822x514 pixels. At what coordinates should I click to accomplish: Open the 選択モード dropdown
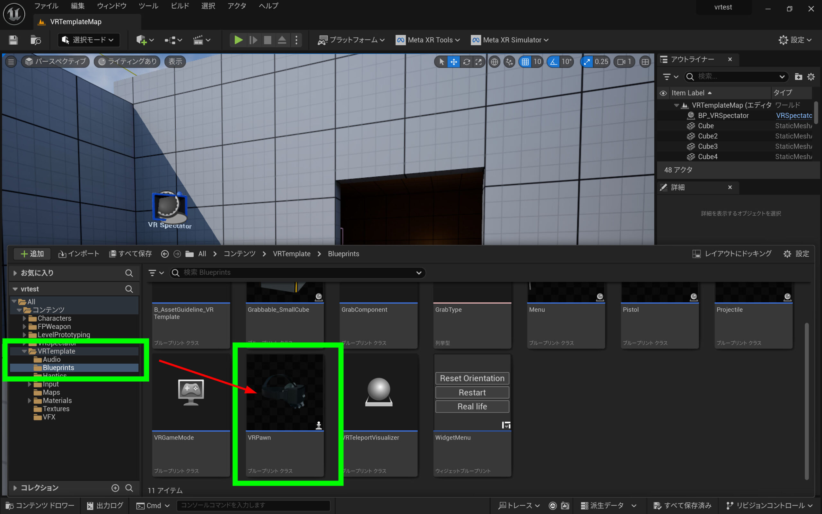89,40
